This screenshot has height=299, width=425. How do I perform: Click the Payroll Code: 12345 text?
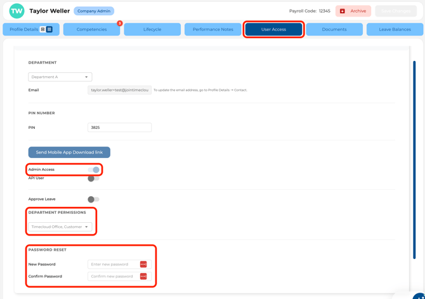click(310, 11)
